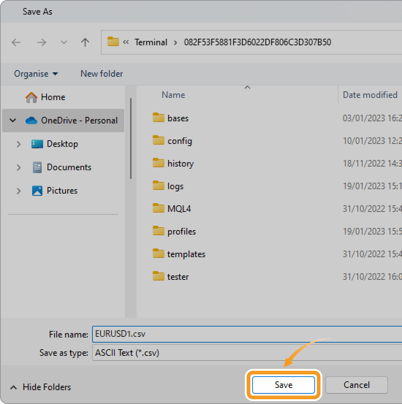
Task: Click the bases folder icon
Action: coord(158,118)
